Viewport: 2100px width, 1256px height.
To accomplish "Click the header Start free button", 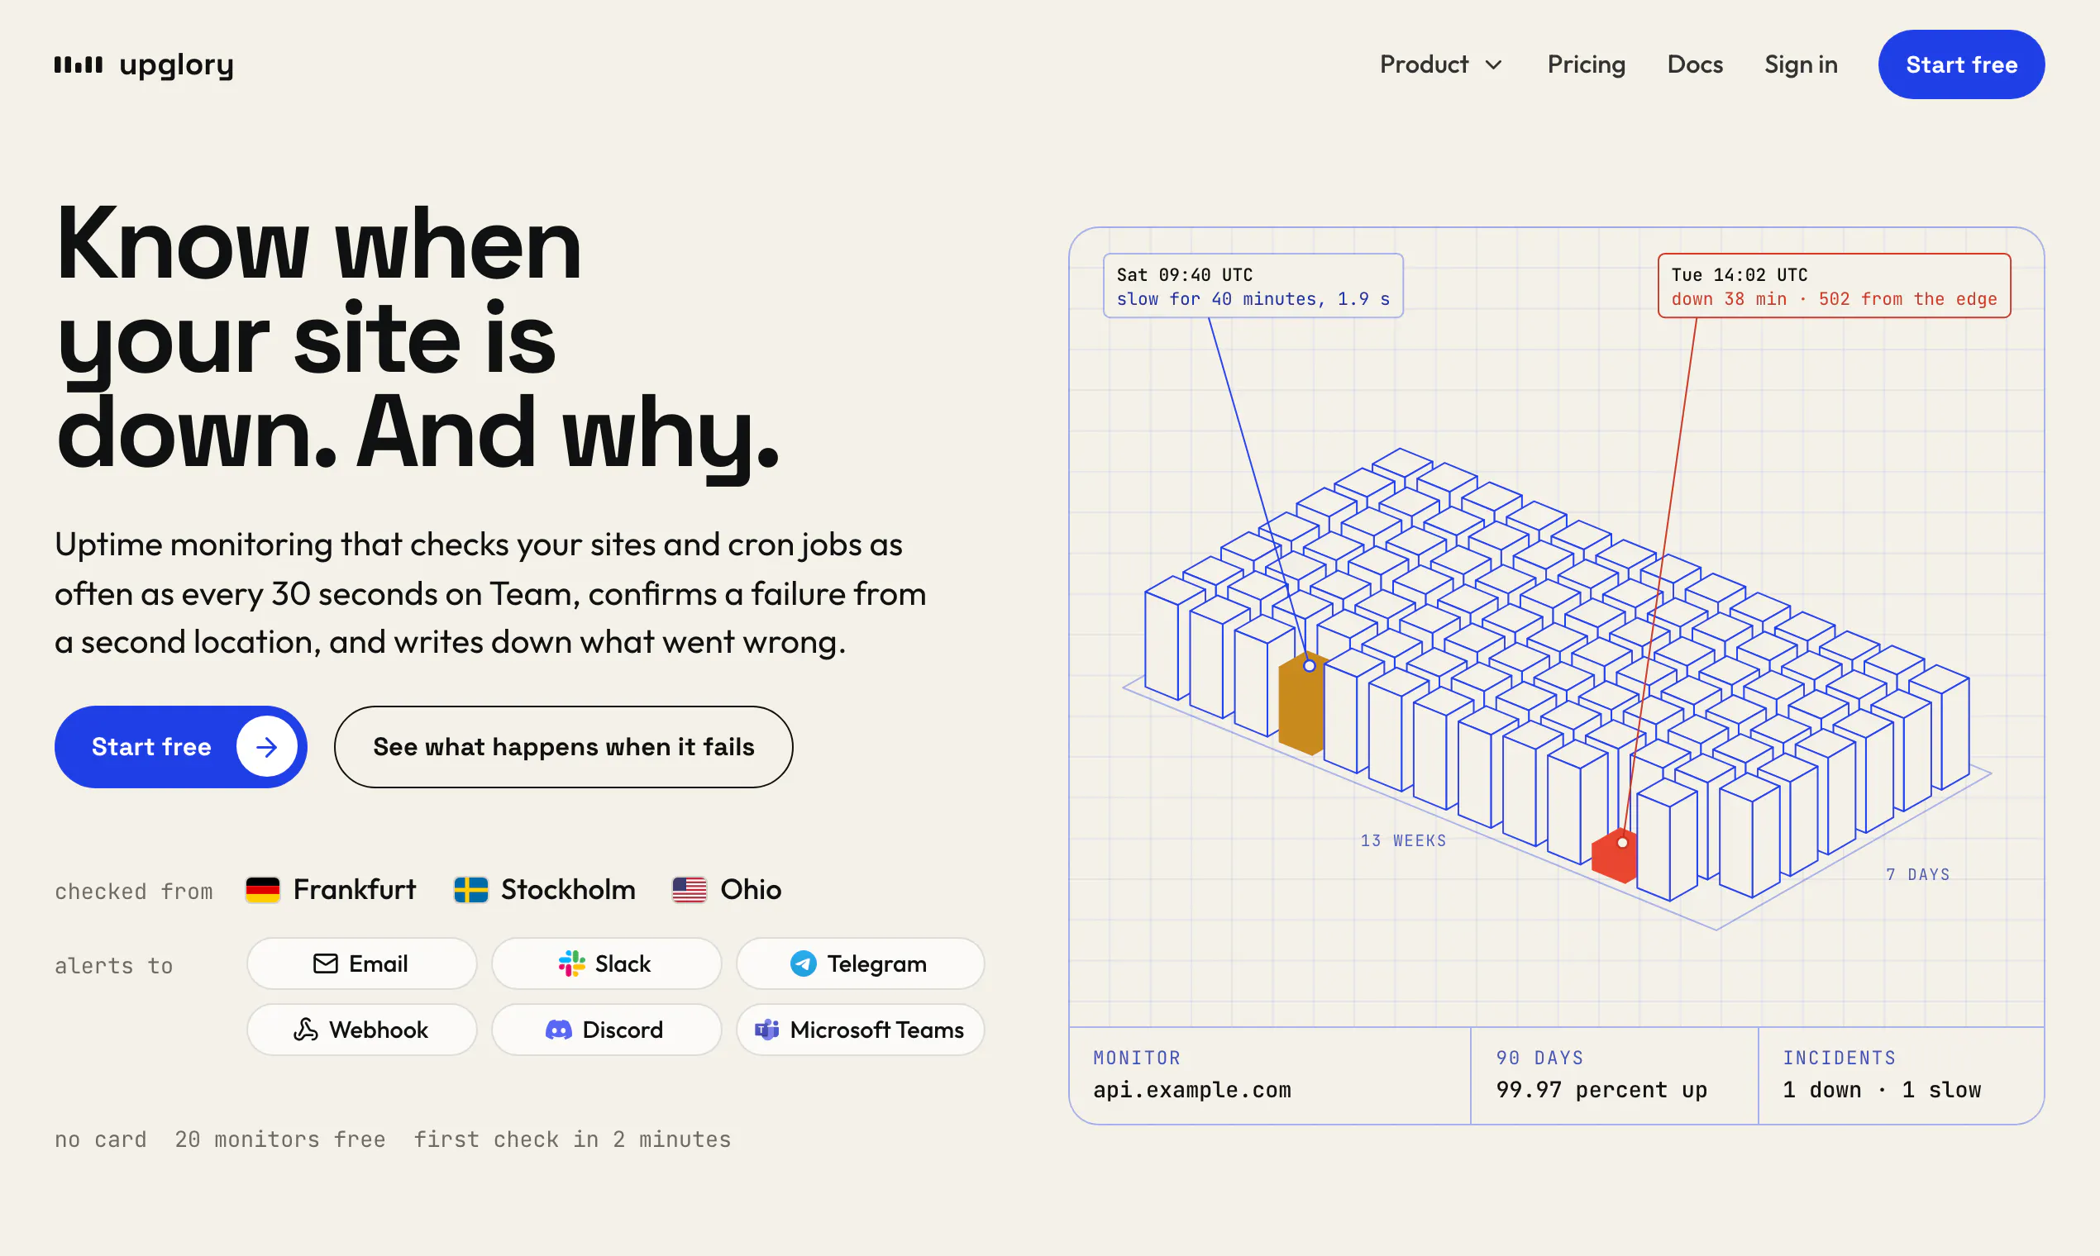I will click(1961, 64).
